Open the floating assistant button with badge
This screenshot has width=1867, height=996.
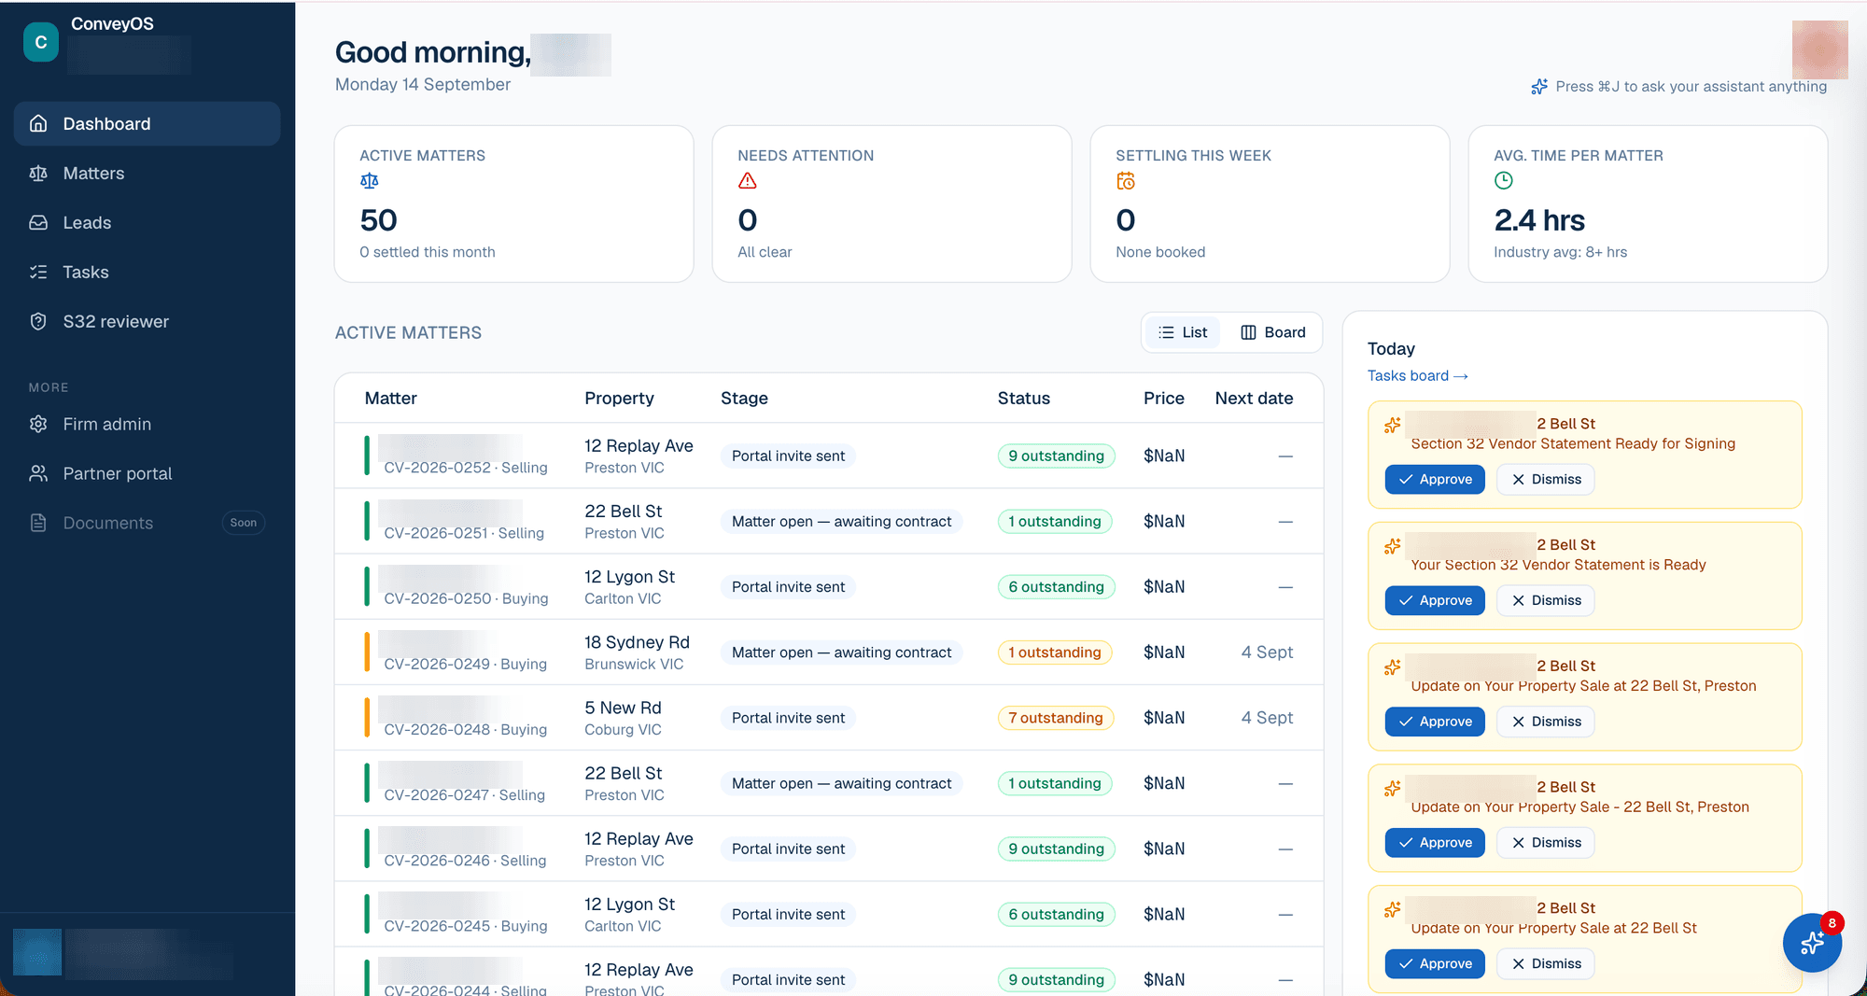pyautogui.click(x=1812, y=942)
